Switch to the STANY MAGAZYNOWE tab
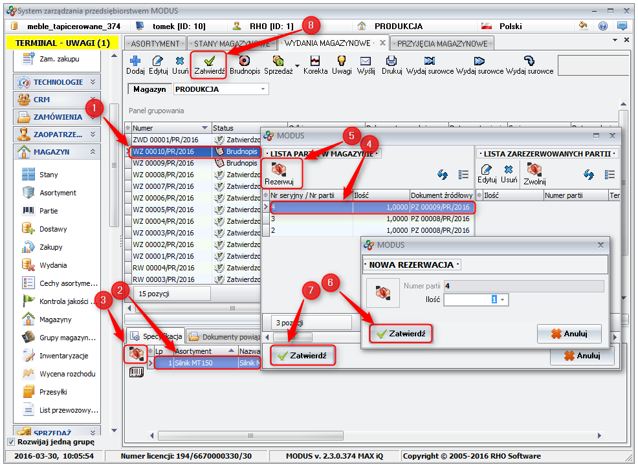 232,43
